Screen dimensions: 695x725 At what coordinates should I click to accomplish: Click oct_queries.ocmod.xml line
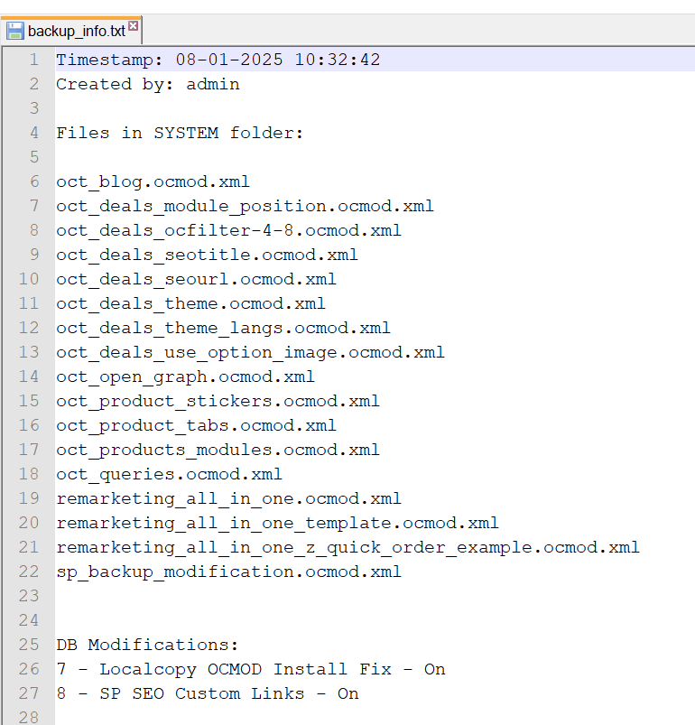[x=169, y=474]
